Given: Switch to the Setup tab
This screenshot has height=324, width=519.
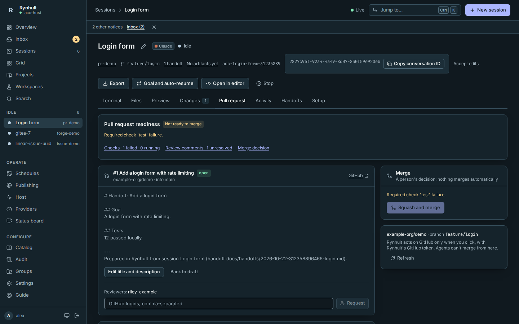Looking at the screenshot, I should [319, 101].
